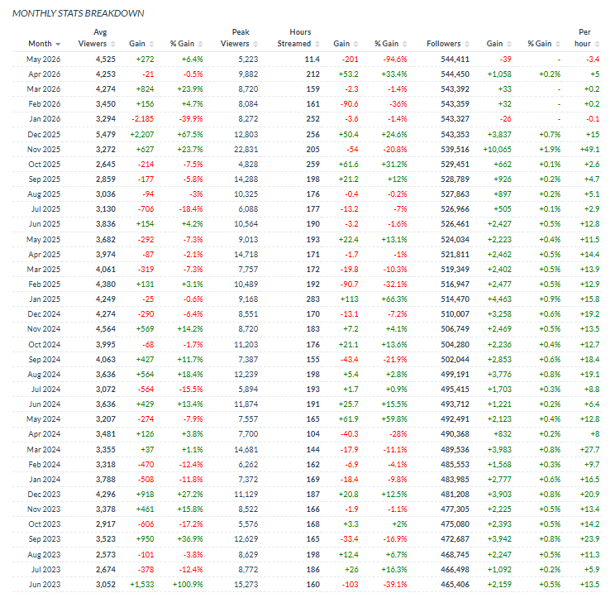Click +0.4% followers gain in May 2025 row

click(x=550, y=240)
